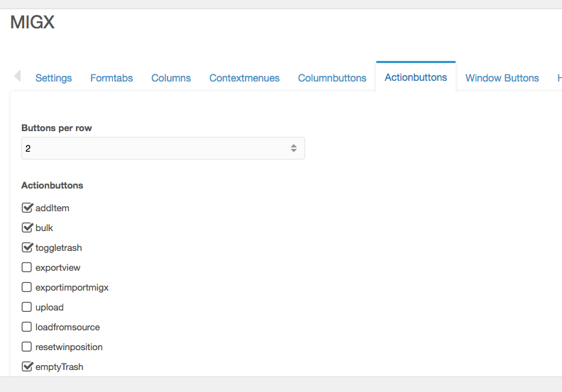Click the partially visible rightmost tab
Viewport: 562px width, 392px height.
[559, 78]
